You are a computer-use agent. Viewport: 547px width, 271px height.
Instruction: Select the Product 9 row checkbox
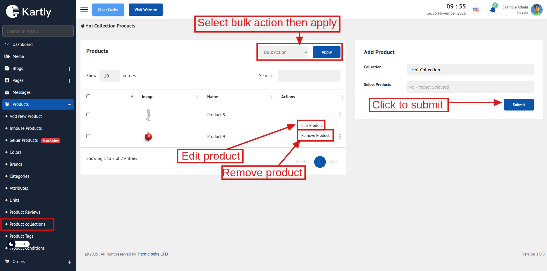(x=88, y=136)
